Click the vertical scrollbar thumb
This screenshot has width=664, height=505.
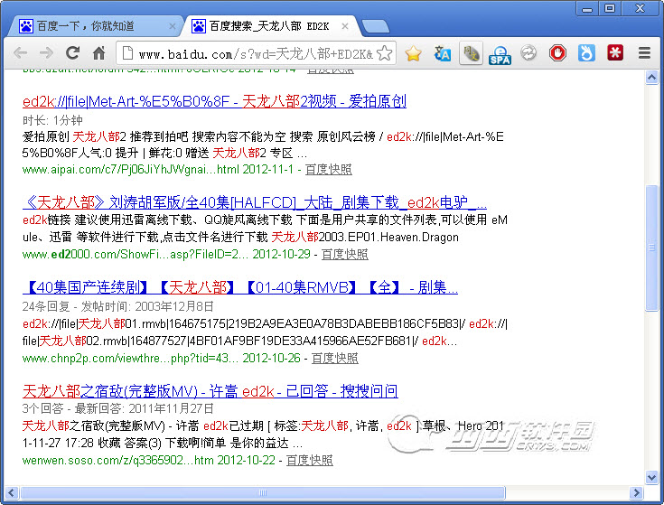point(651,248)
